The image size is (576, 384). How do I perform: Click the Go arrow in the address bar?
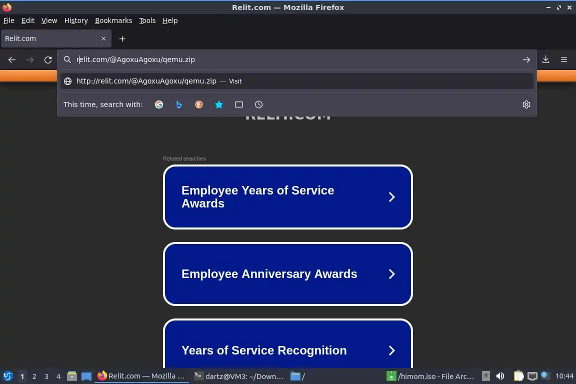click(x=526, y=60)
